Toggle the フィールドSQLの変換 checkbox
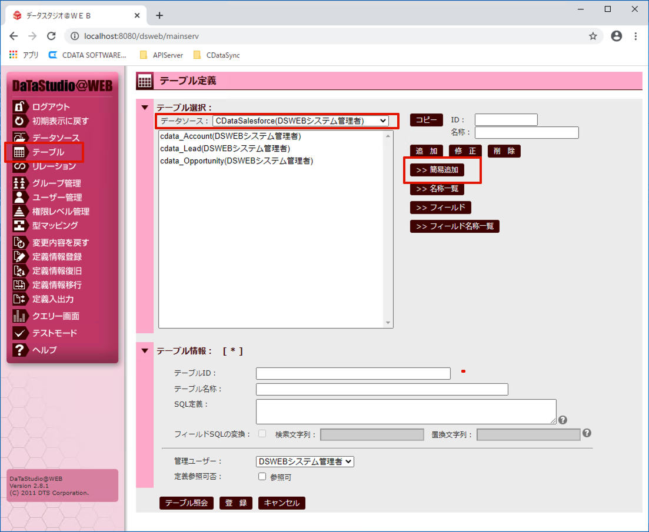The height and width of the screenshot is (532, 649). 262,434
